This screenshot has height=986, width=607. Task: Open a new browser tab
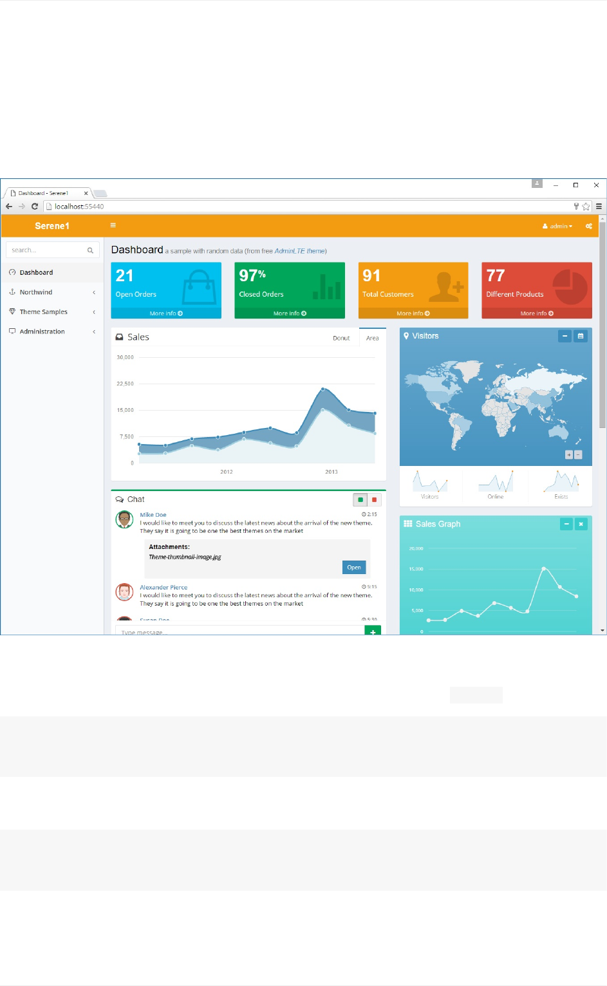(x=100, y=193)
